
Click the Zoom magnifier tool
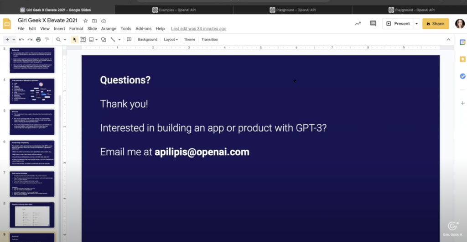(58, 39)
